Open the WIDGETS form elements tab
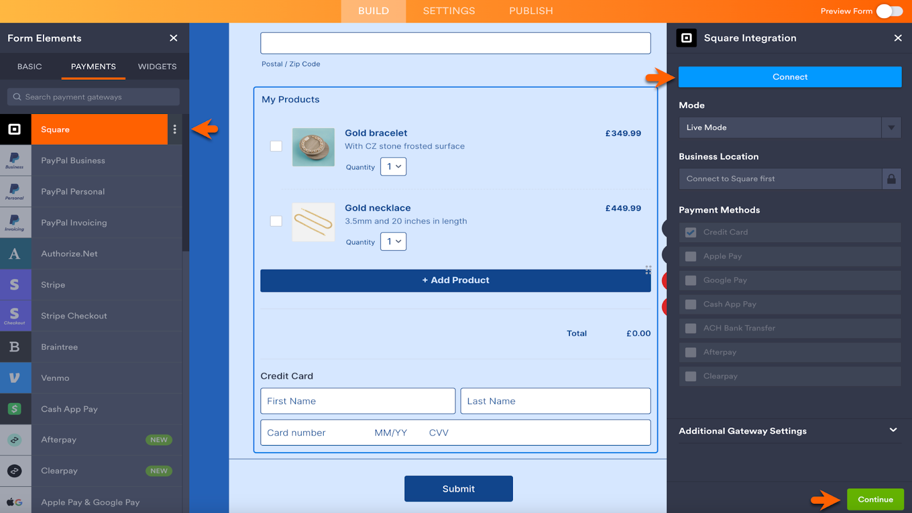This screenshot has height=513, width=912. [x=157, y=67]
